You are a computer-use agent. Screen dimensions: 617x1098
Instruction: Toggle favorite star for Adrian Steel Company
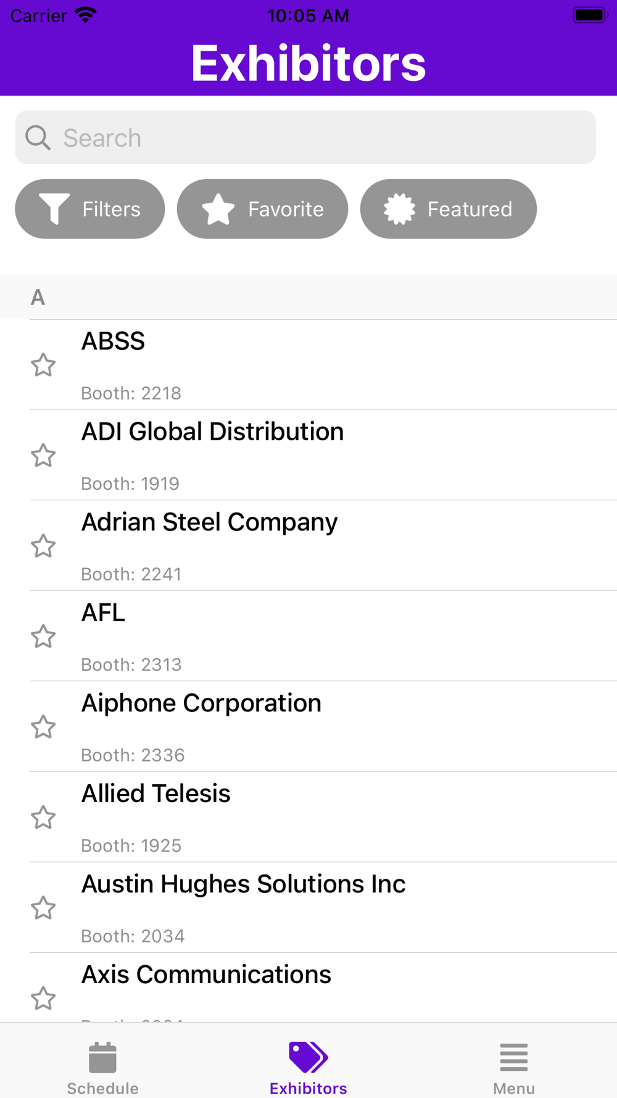click(43, 546)
